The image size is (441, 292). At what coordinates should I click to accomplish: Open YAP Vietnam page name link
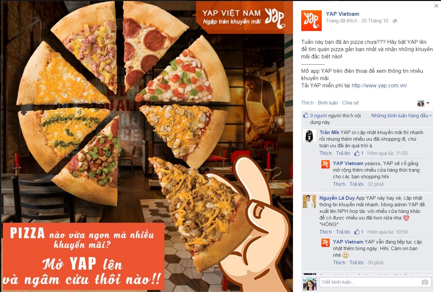(343, 14)
